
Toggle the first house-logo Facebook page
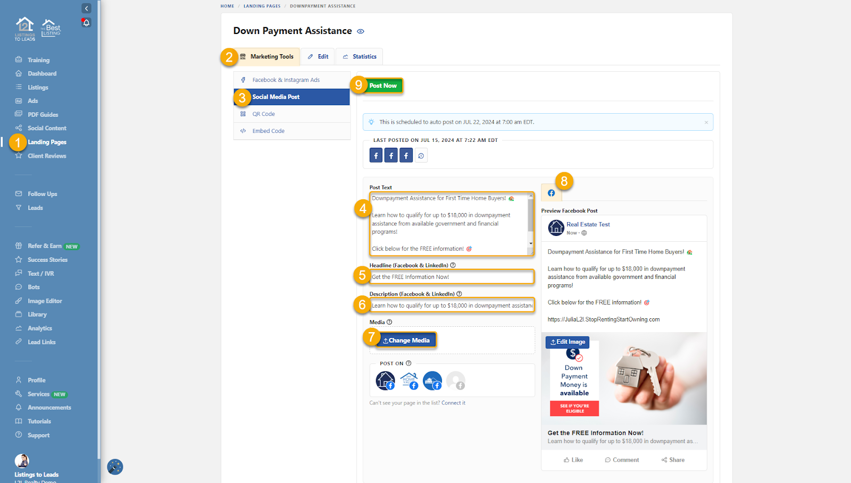pos(385,380)
